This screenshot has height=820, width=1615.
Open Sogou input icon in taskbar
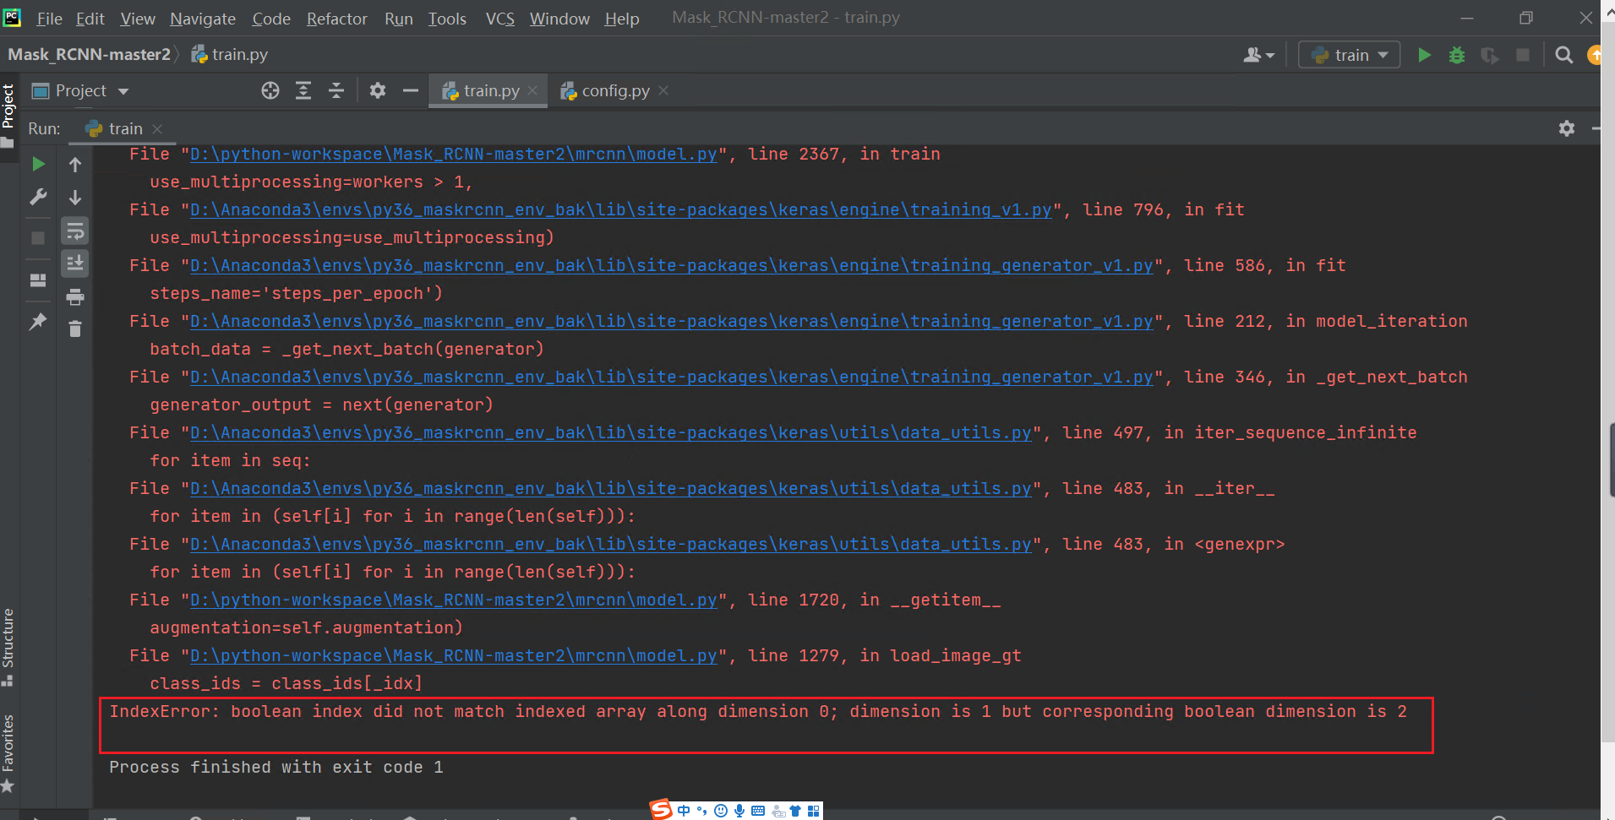tap(662, 810)
